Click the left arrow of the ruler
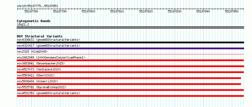Image resolution: width=252 pixels, height=107 pixels. (18, 9)
